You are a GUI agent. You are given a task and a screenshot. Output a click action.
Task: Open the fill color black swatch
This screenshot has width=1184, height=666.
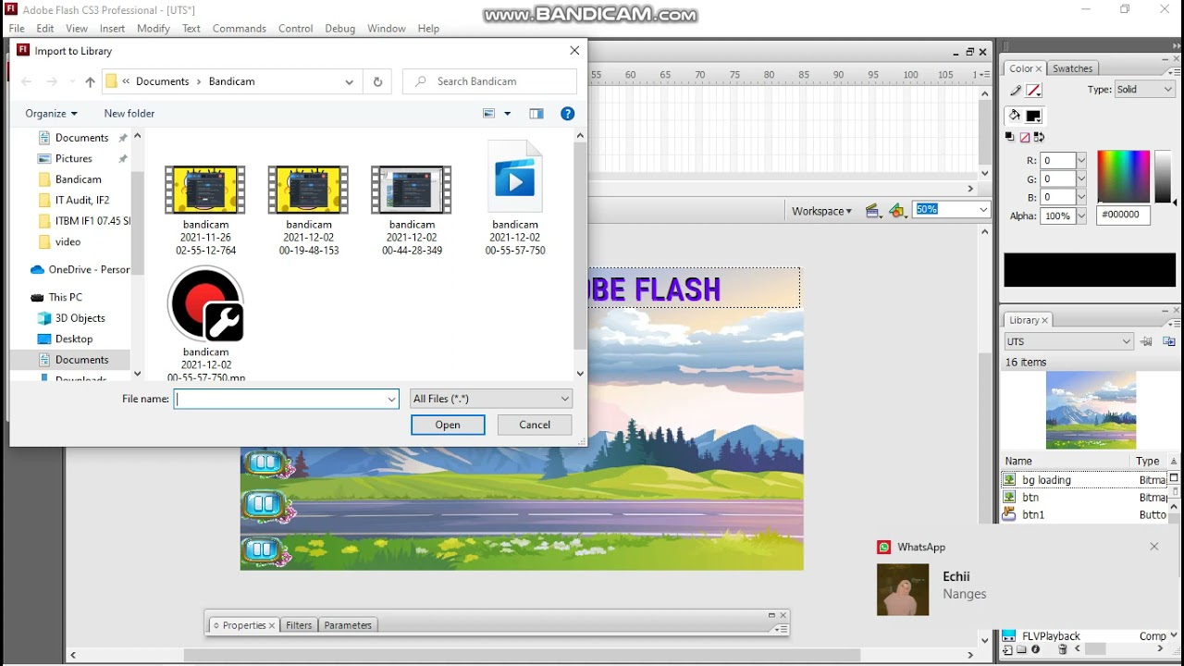pos(1034,116)
